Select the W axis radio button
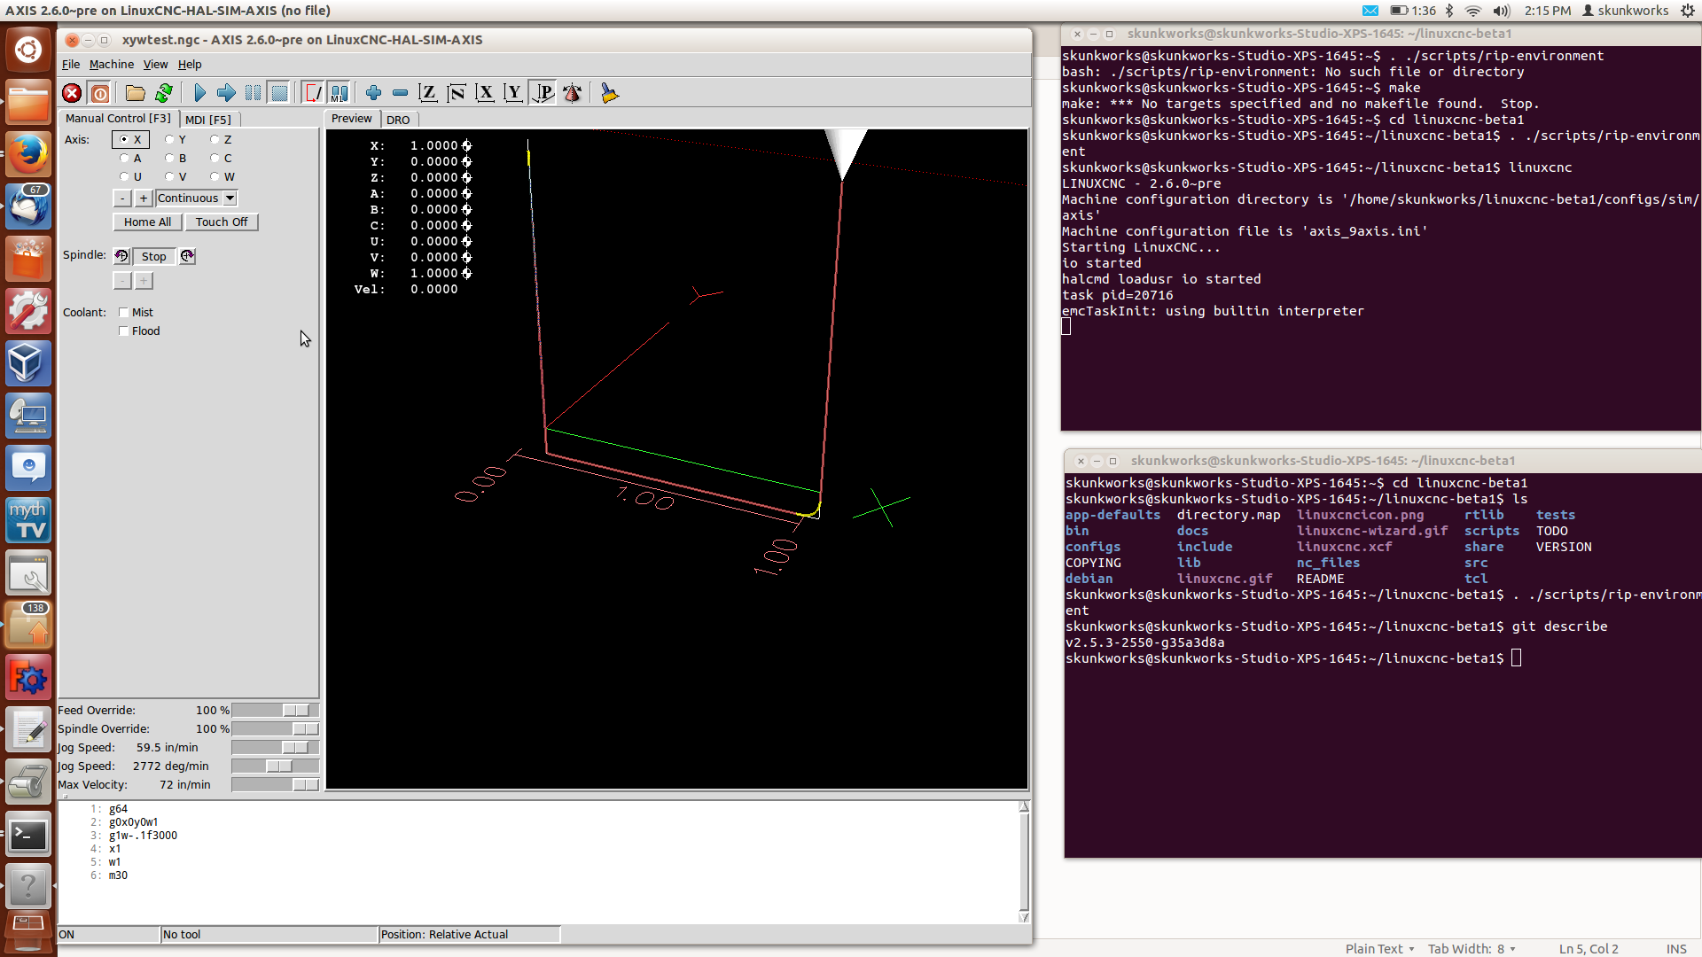This screenshot has height=957, width=1702. (222, 176)
